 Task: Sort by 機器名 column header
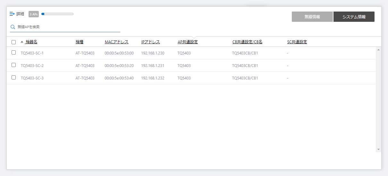31,42
